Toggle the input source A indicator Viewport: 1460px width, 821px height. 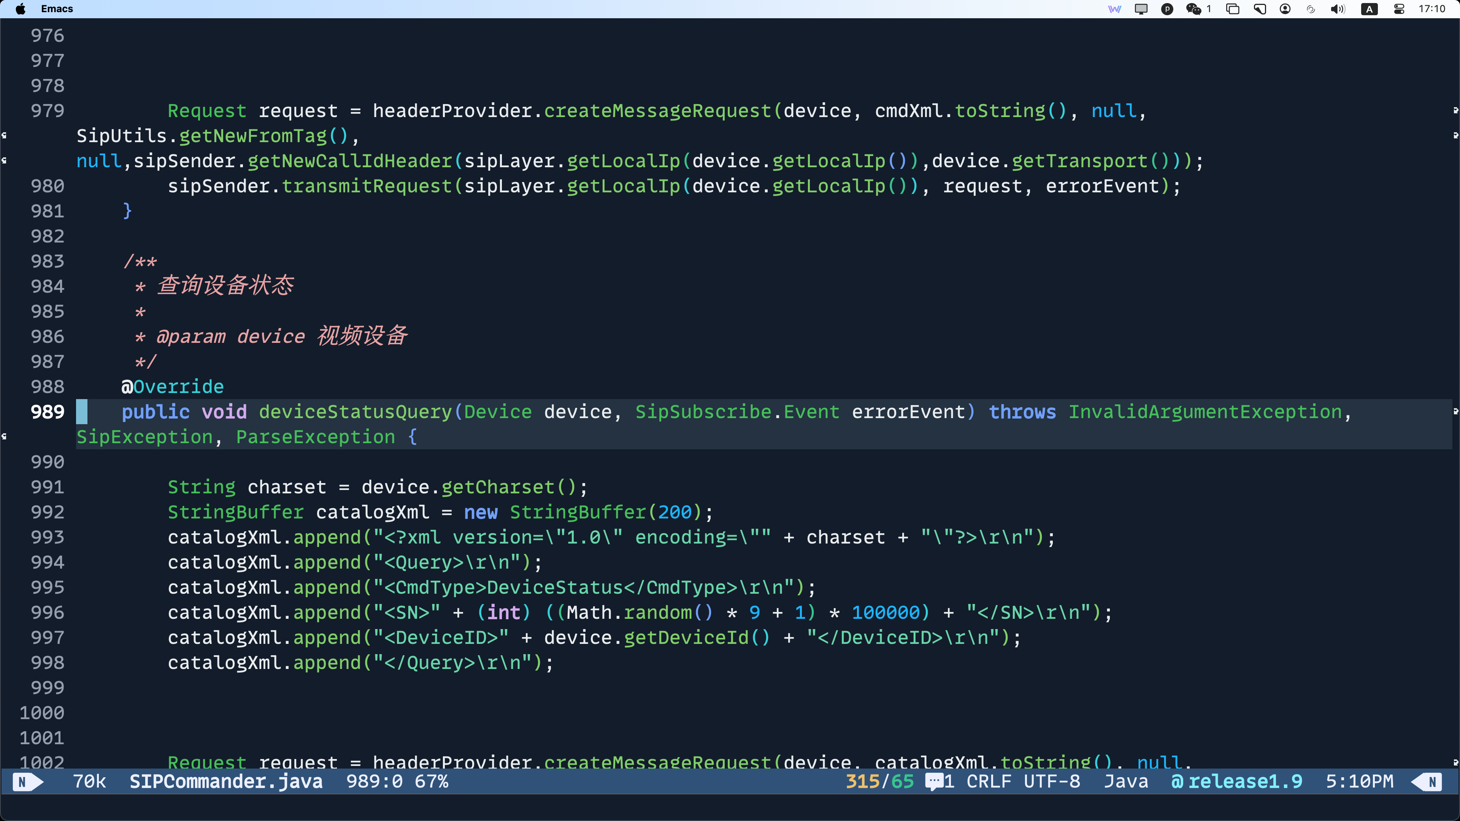coord(1369,9)
